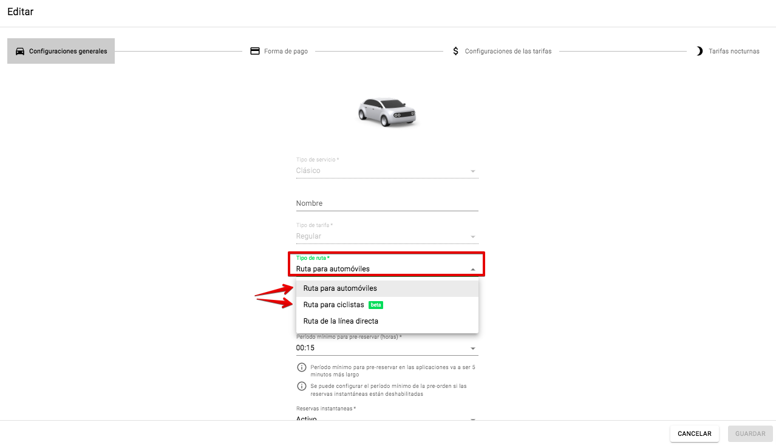The image size is (776, 445).
Task: Click the green beta badge
Action: click(376, 305)
